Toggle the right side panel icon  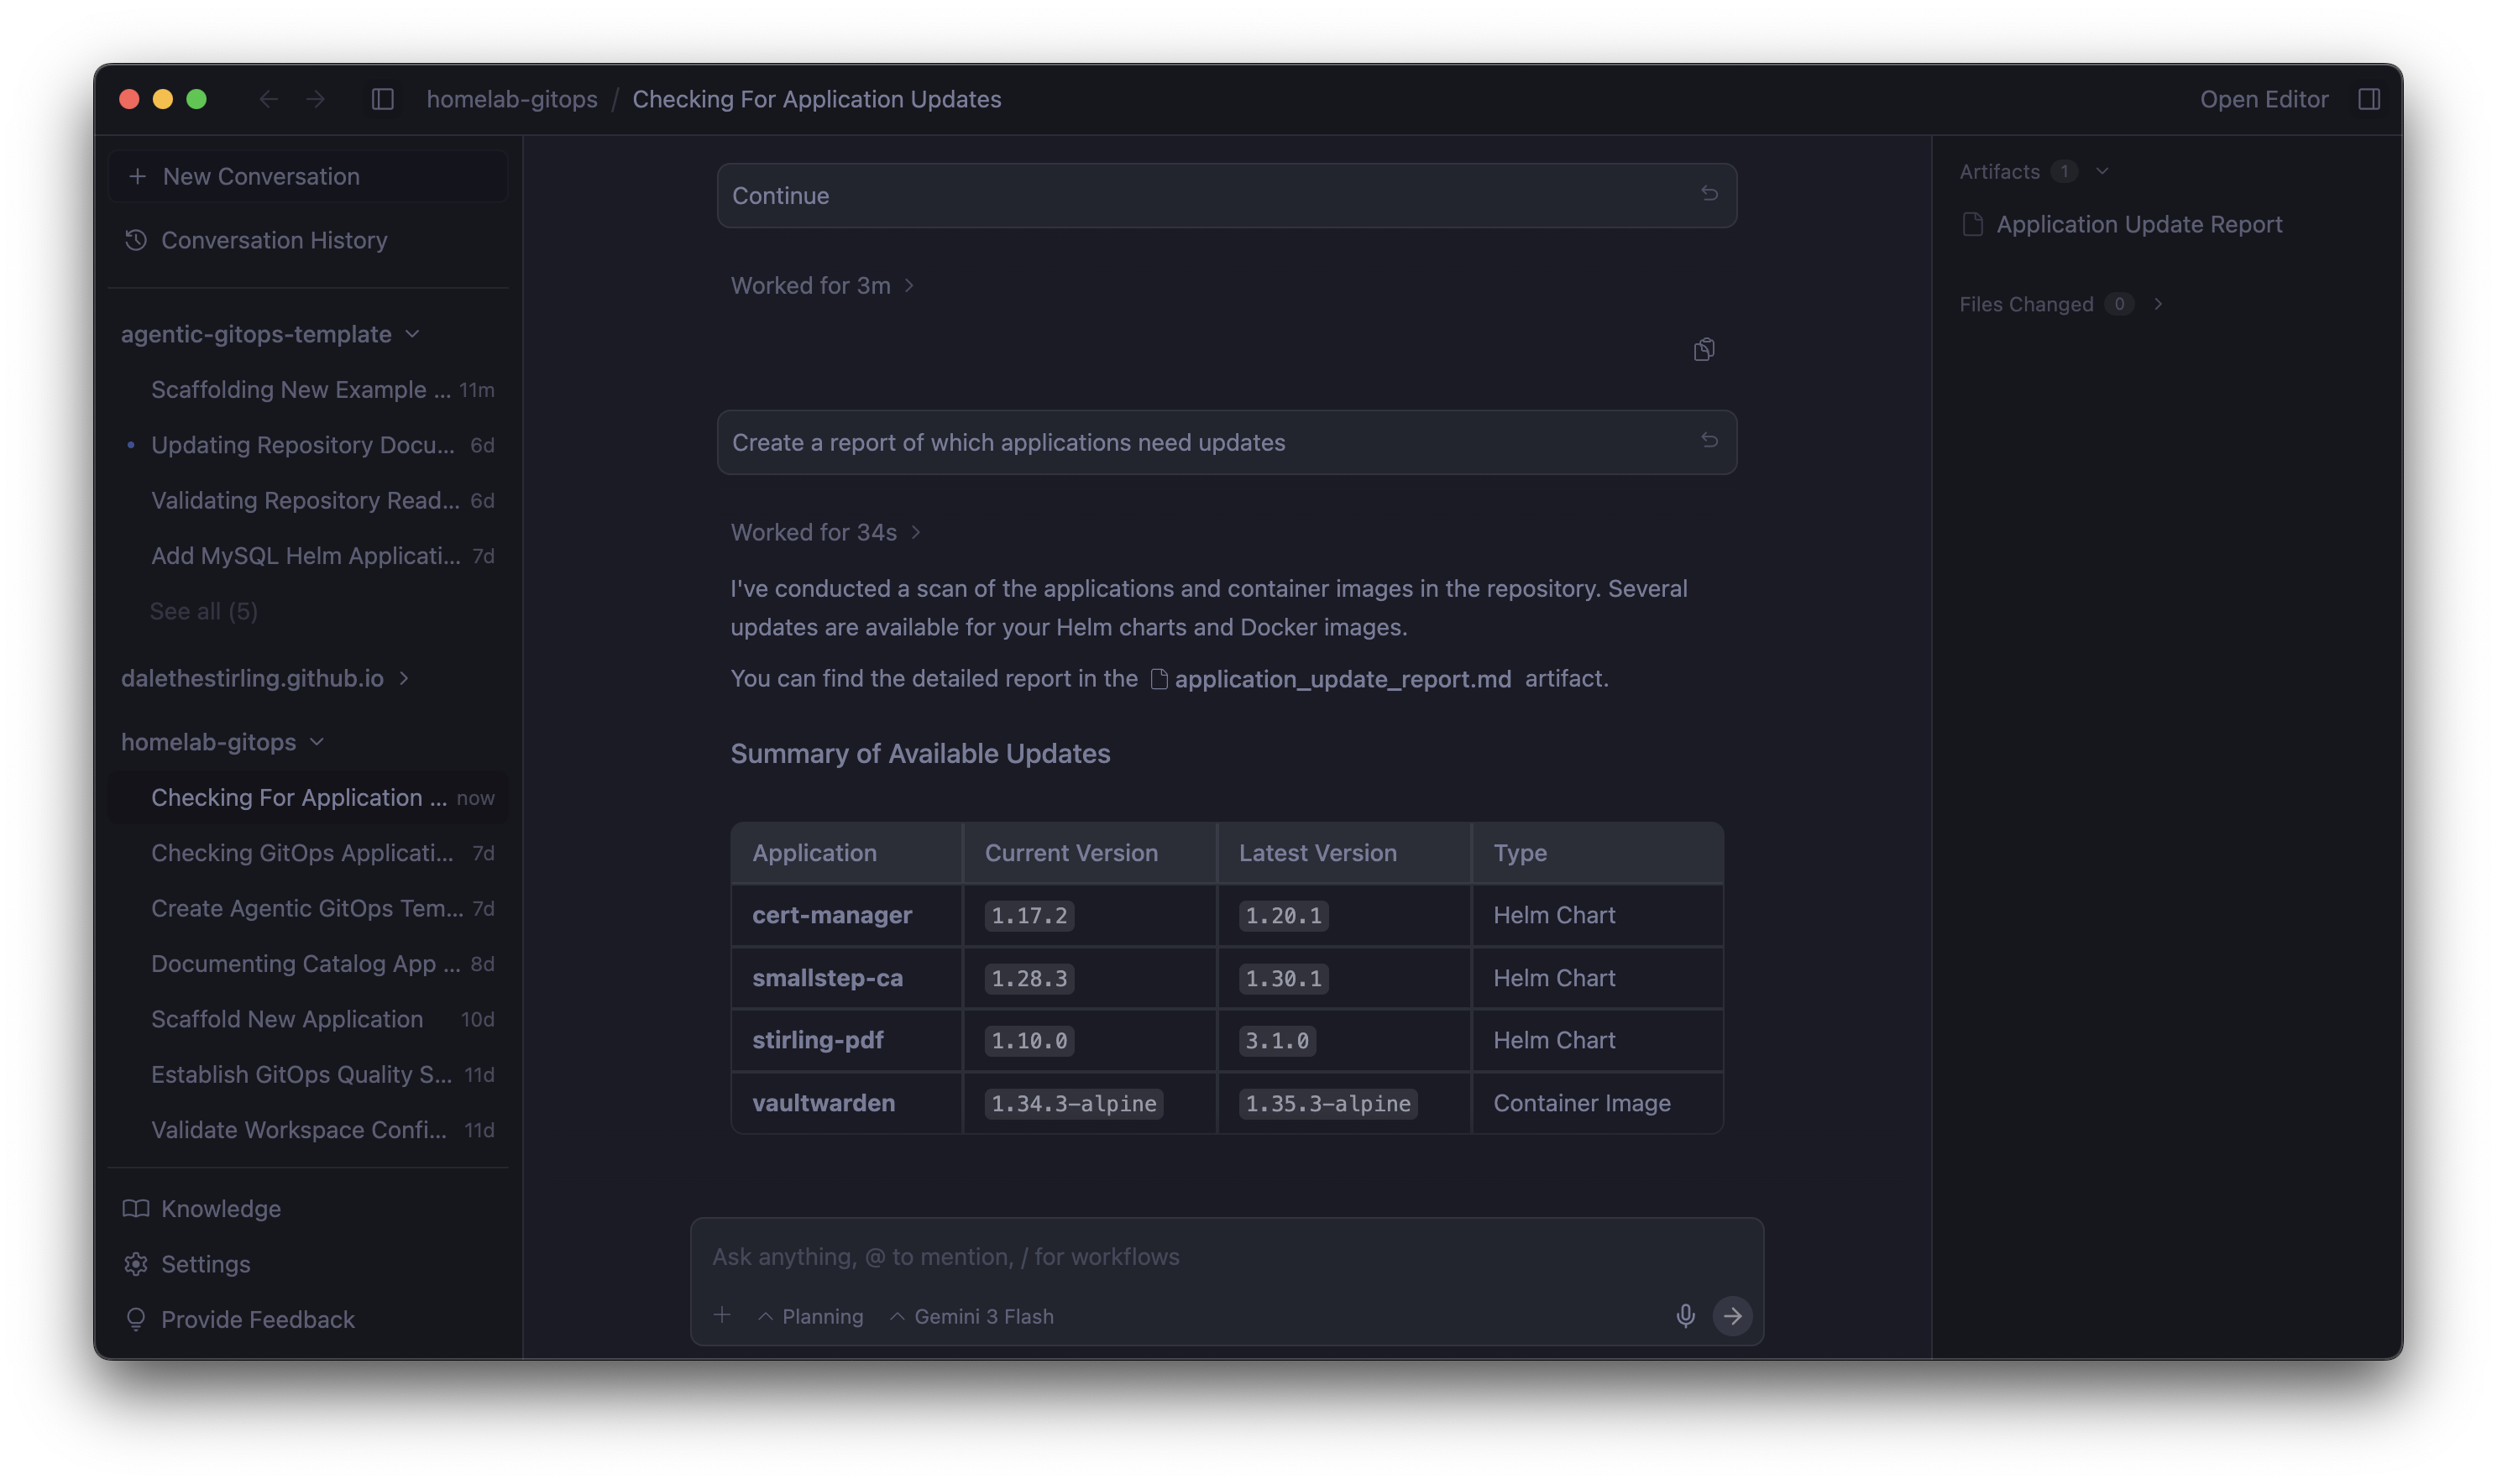2368,99
